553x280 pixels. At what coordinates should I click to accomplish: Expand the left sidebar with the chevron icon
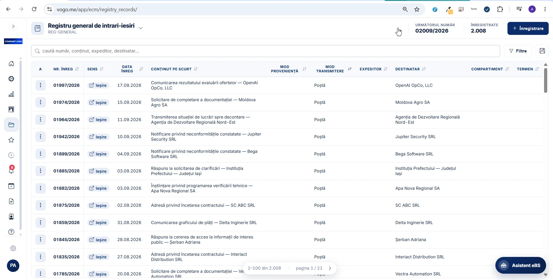13,27
